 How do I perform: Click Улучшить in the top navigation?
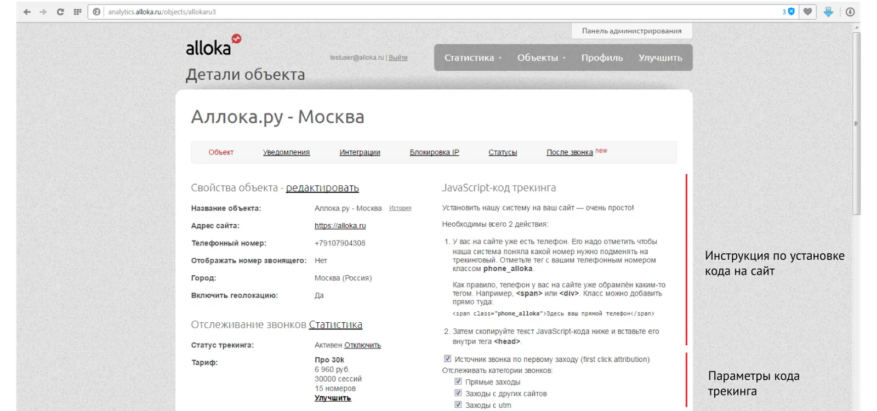coord(660,58)
